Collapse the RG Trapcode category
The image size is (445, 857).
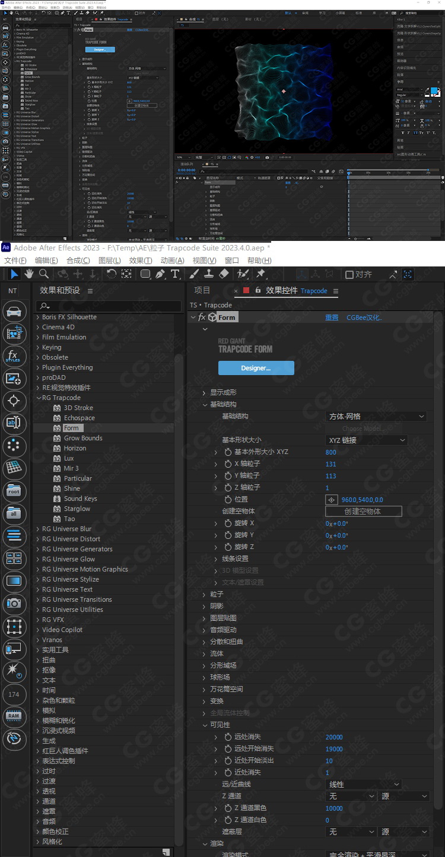(39, 398)
